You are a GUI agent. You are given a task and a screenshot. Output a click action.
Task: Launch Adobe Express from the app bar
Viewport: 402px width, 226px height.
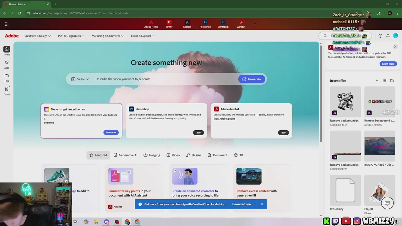[187, 24]
